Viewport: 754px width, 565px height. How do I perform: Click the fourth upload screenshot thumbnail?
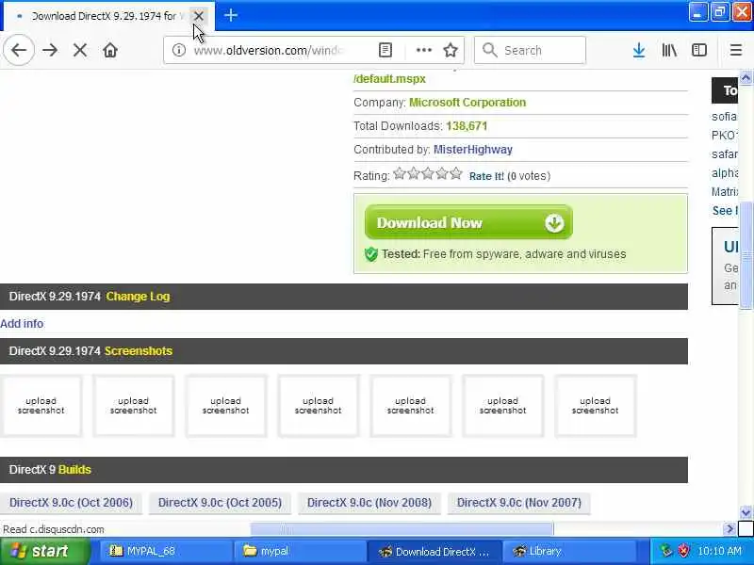tap(318, 406)
